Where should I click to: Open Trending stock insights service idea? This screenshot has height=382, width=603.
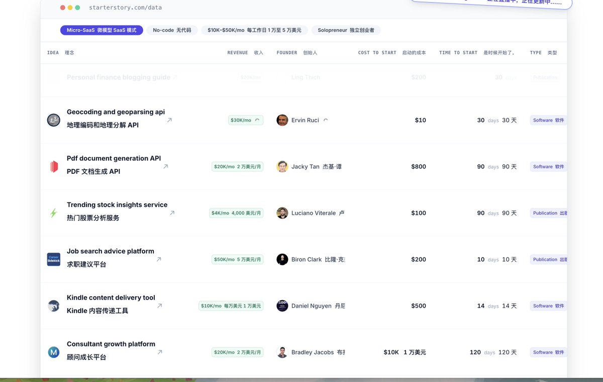pos(117,211)
